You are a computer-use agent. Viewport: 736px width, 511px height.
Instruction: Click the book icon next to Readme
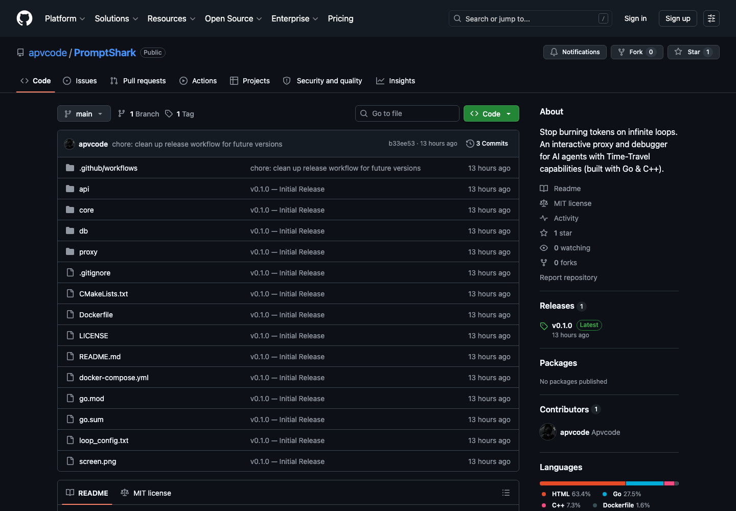tap(544, 189)
